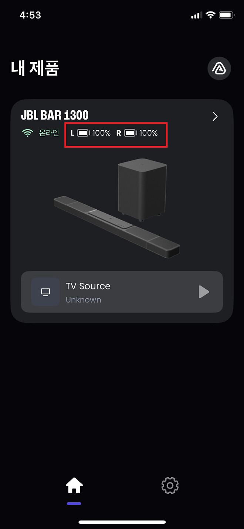
Task: Tap the R speaker 100% text
Action: coord(149,133)
